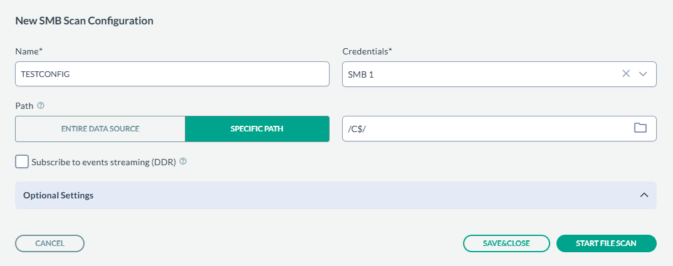Click the New SMB Scan Configuration title
The height and width of the screenshot is (266, 673).
[84, 21]
